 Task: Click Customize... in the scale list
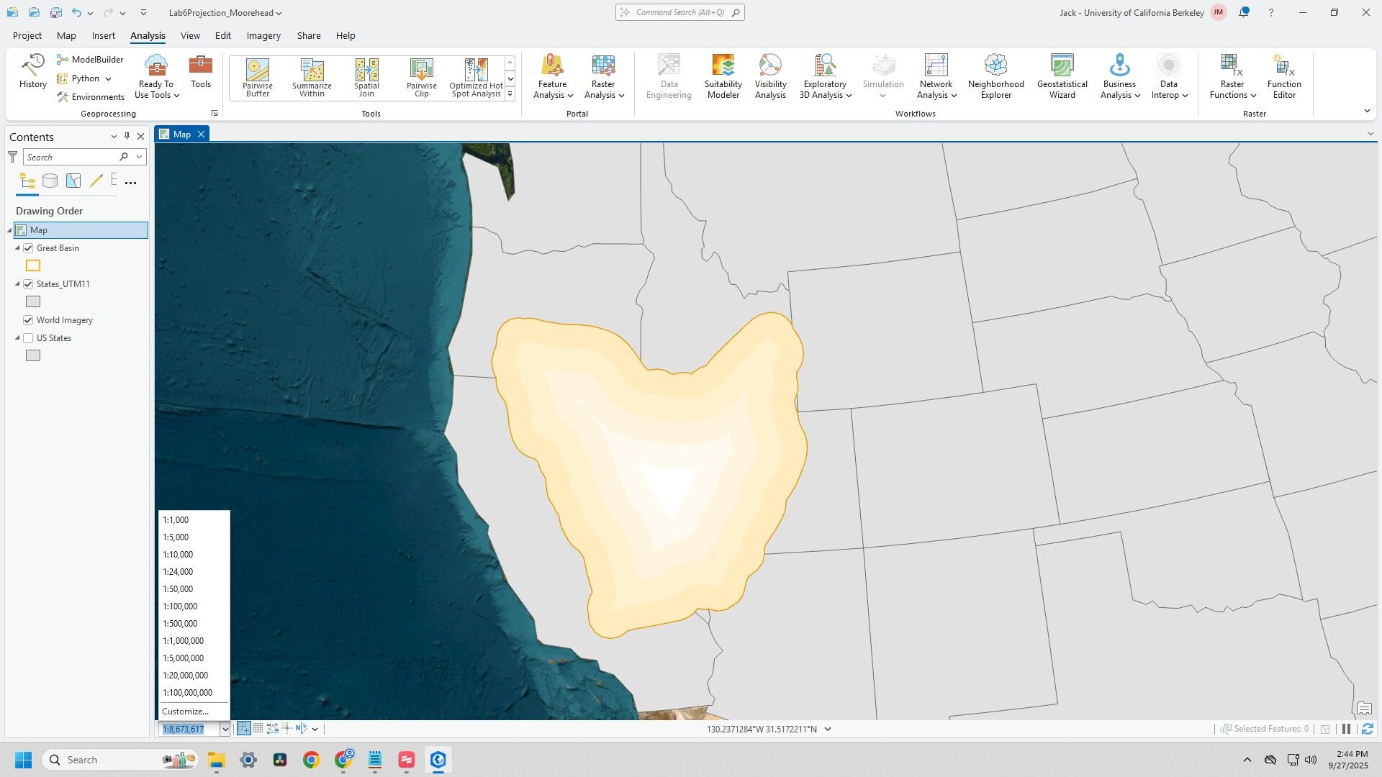click(x=186, y=712)
